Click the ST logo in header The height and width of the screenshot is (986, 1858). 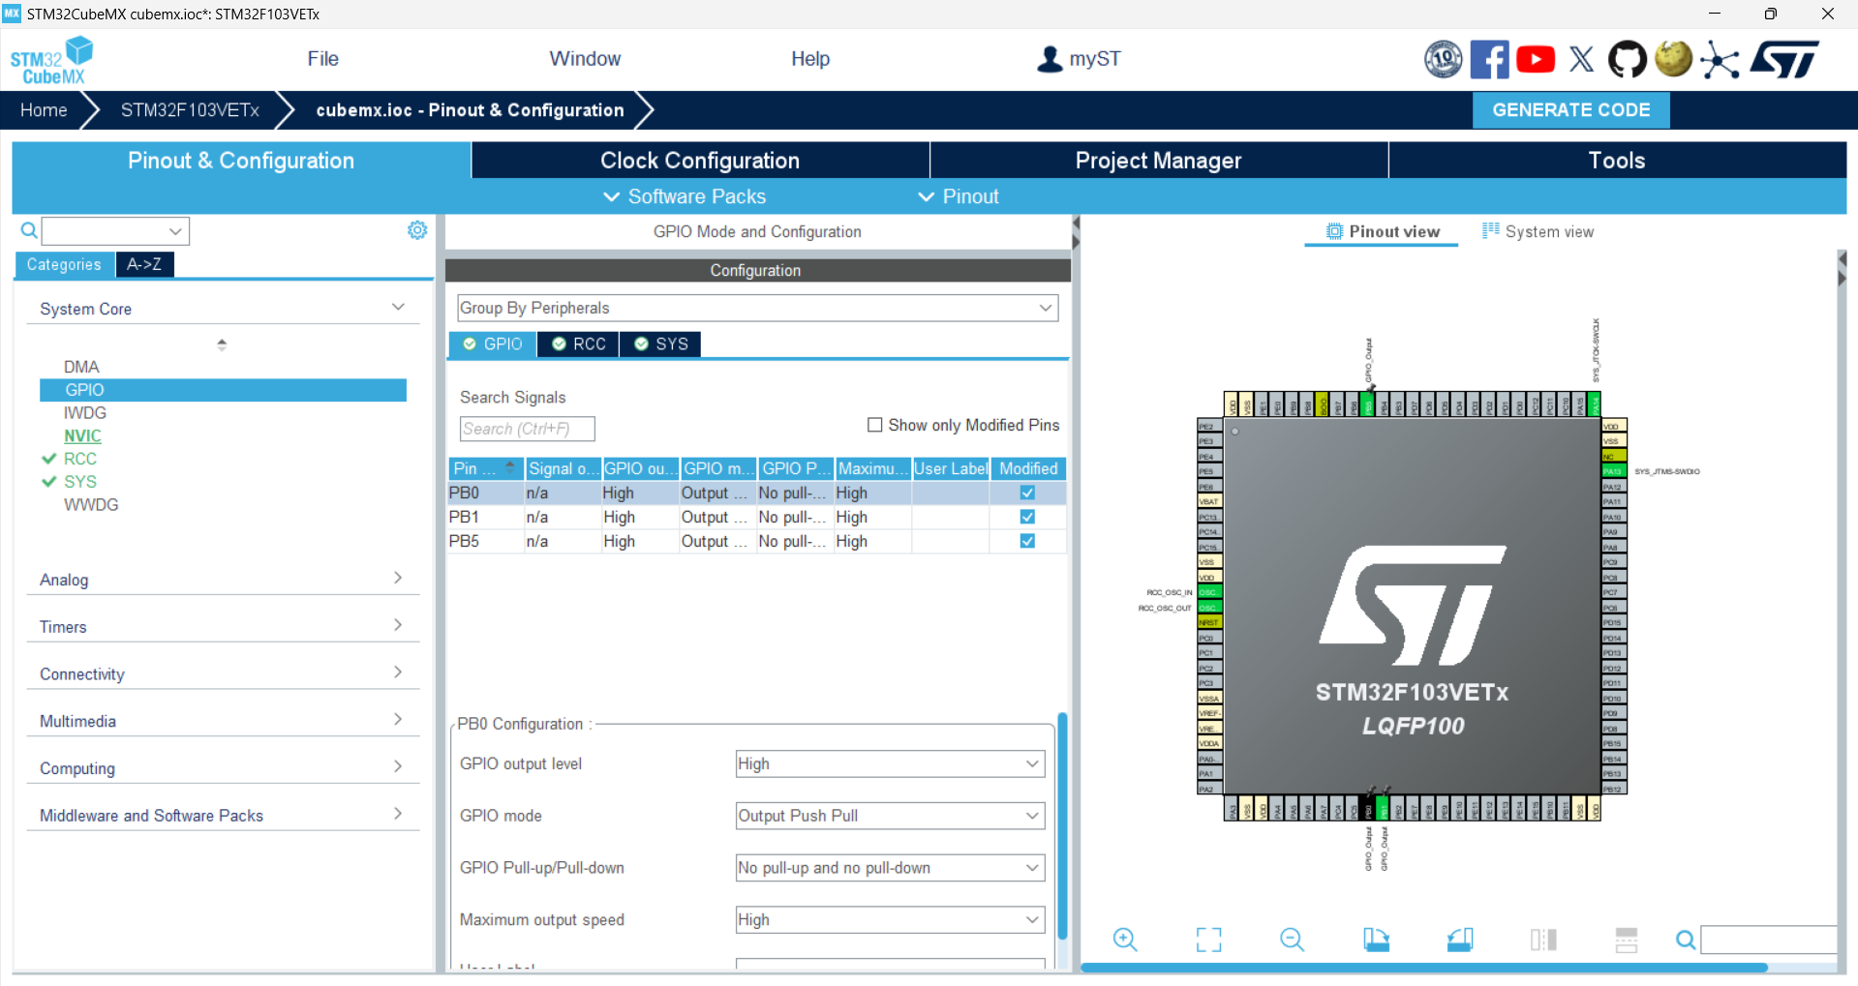[x=1784, y=59]
